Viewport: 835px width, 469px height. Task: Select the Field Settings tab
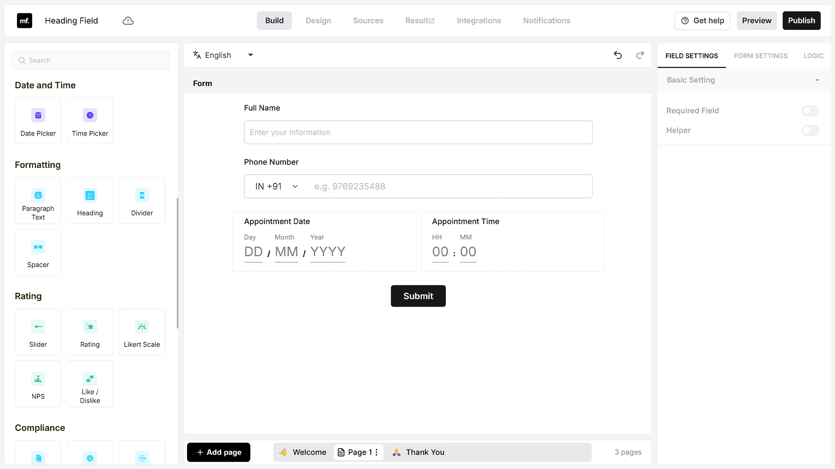click(x=691, y=56)
